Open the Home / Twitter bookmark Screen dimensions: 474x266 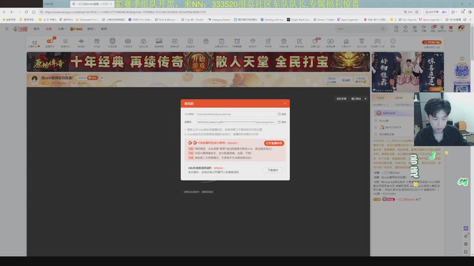pos(324,20)
